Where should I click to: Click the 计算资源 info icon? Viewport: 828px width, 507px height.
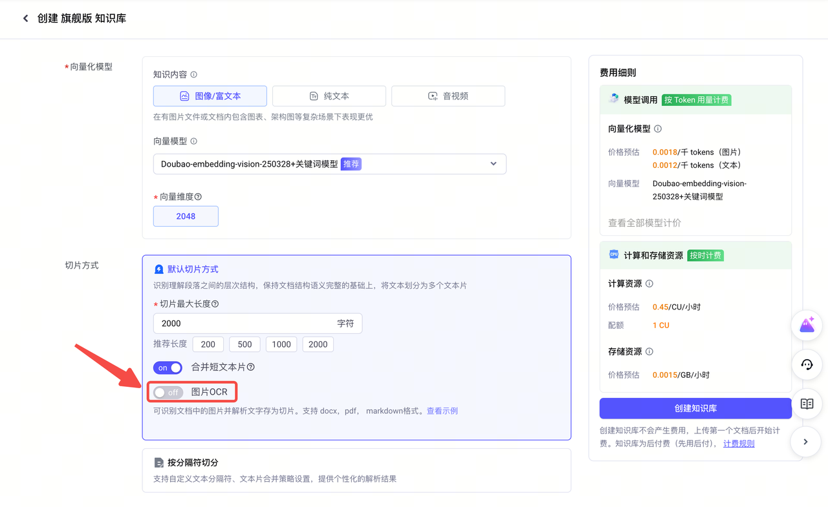(649, 284)
